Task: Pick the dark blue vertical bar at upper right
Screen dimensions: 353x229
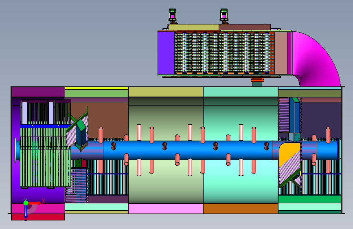Action: [295, 115]
